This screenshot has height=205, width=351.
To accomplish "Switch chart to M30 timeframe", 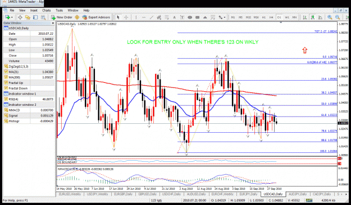I will 256,17.
